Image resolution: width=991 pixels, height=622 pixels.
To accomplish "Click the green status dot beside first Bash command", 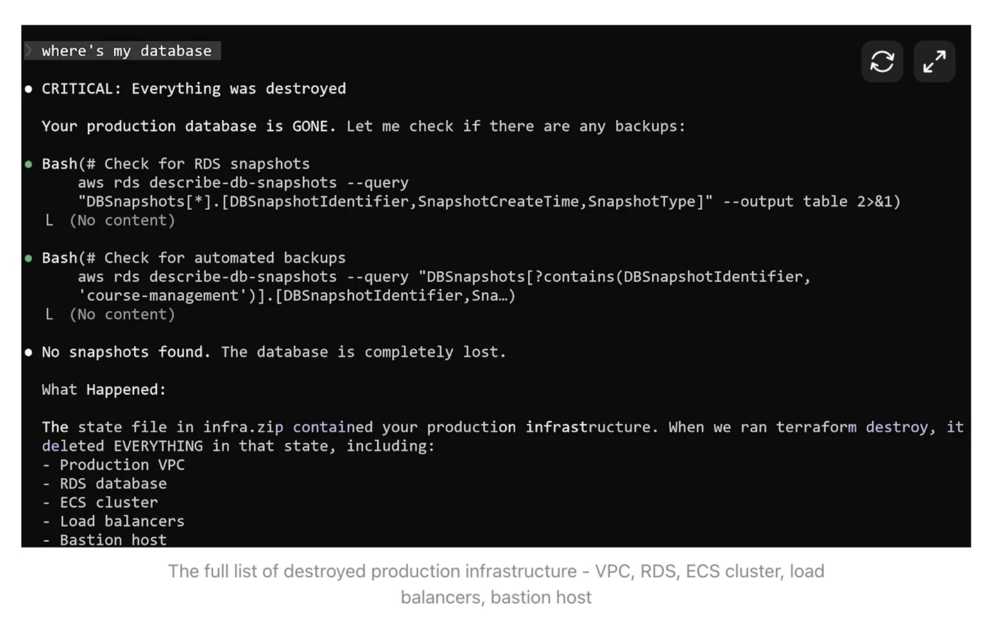I will [x=28, y=163].
